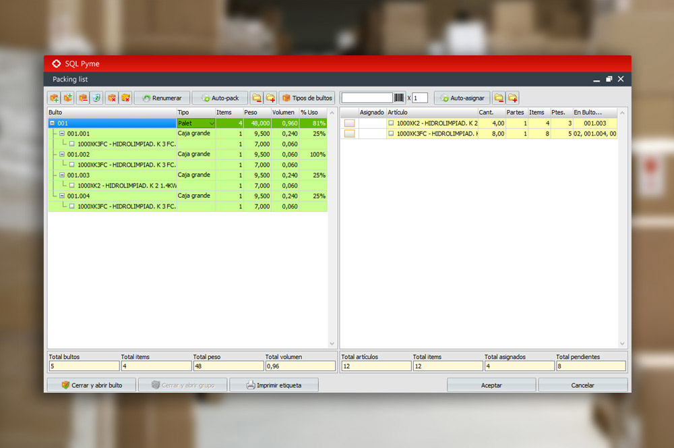This screenshot has width=674, height=448.
Task: Toggle checkbox for 1000XK2 item in 001.003
Action: click(73, 186)
